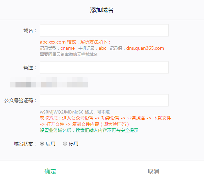The width and height of the screenshot is (204, 179).
Task: Click the 主机记录 abc value text
Action: coord(103,48)
